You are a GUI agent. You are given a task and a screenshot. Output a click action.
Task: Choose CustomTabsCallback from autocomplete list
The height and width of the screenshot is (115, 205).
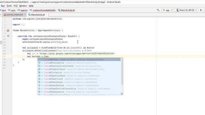(x=79, y=76)
